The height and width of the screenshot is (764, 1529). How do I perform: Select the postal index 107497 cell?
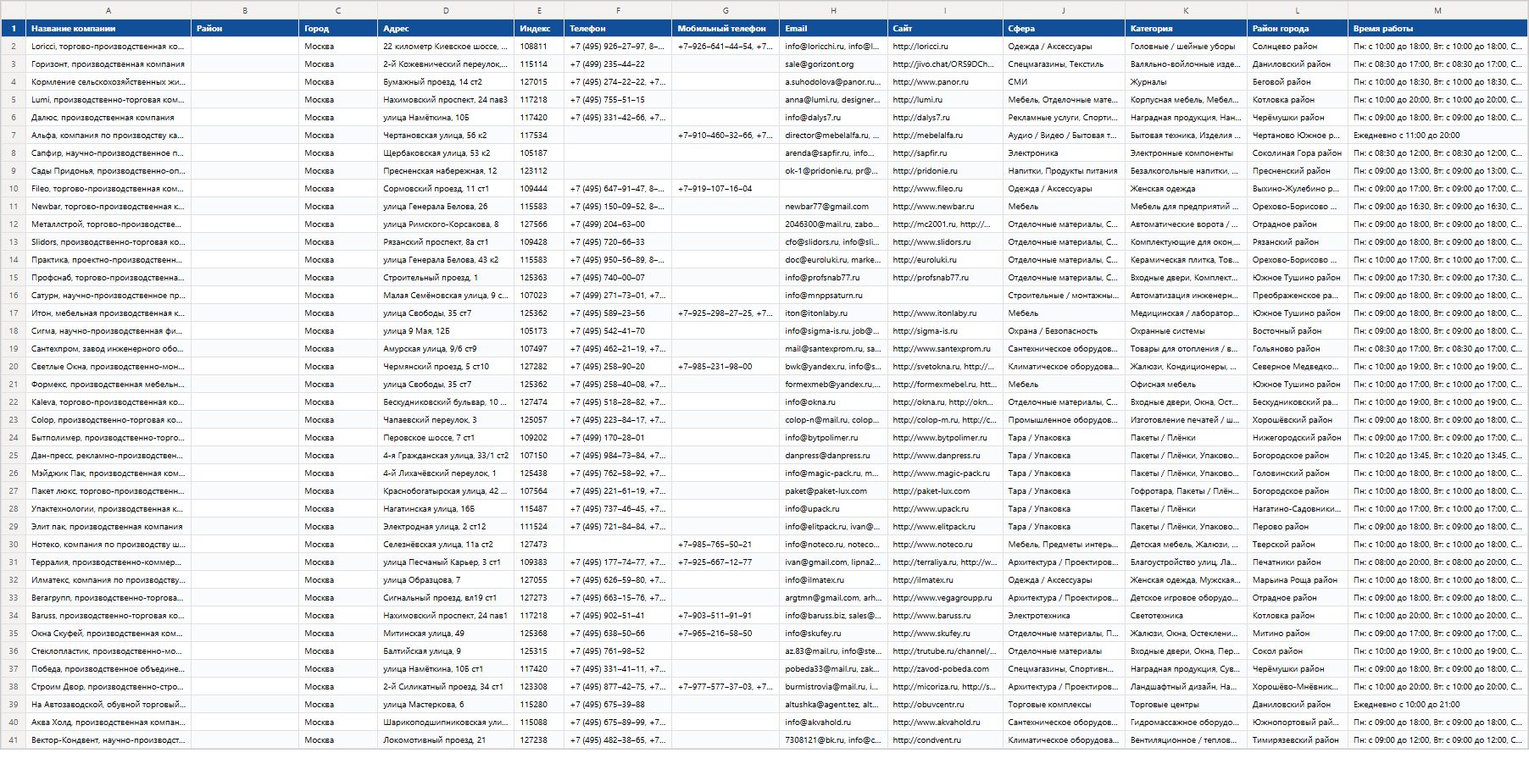point(539,349)
